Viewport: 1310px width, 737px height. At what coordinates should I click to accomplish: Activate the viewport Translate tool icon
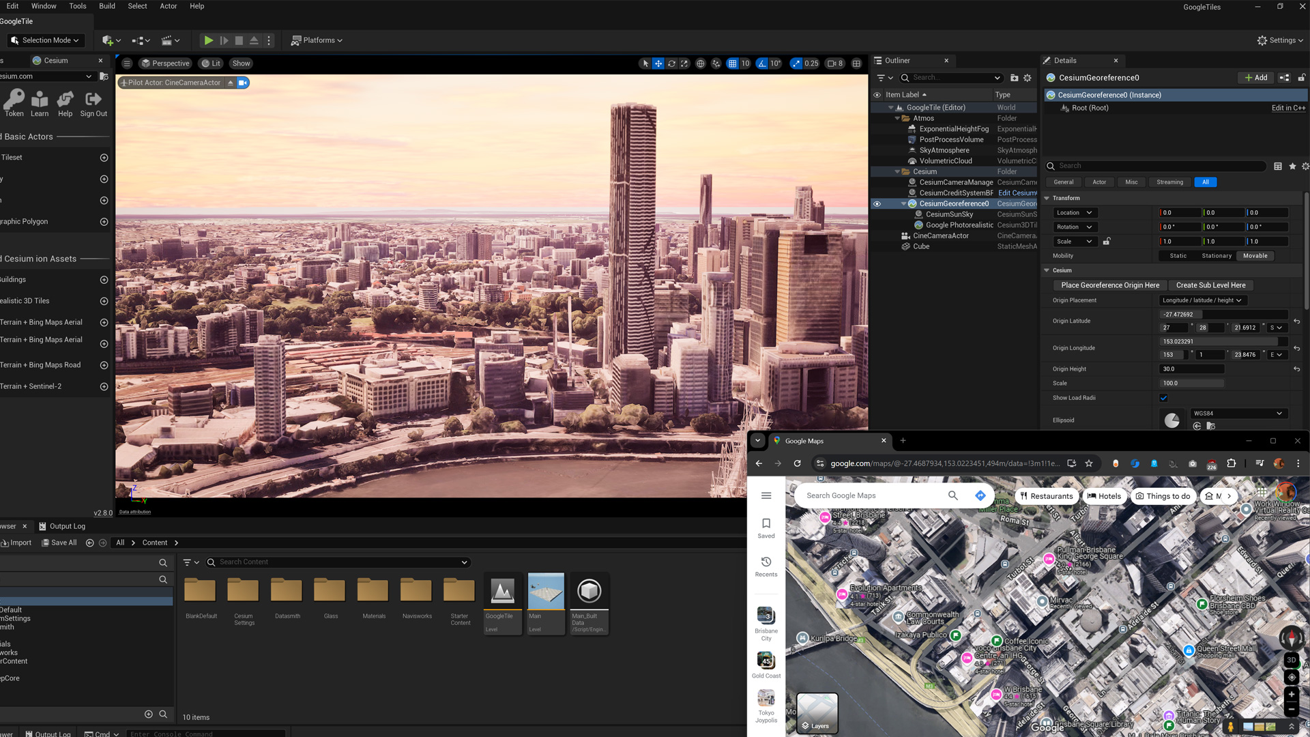[658, 63]
